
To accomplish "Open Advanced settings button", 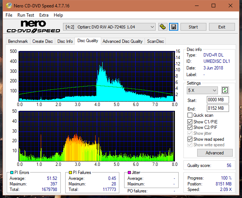I will [215, 153].
